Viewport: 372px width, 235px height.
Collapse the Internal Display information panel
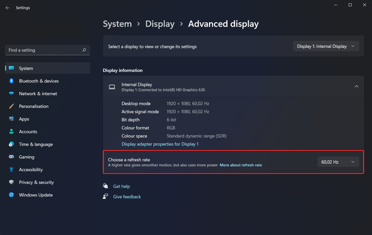(x=356, y=86)
